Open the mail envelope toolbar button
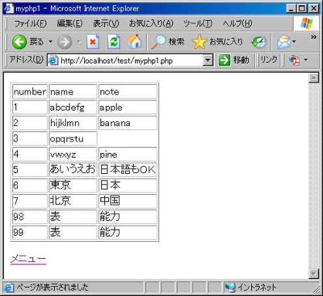 284,42
